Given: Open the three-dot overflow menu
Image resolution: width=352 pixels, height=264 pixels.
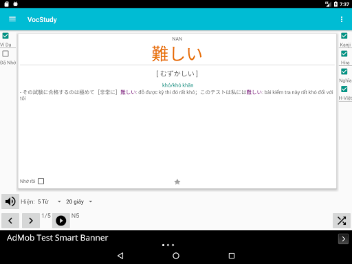Looking at the screenshot, I should coord(342,19).
